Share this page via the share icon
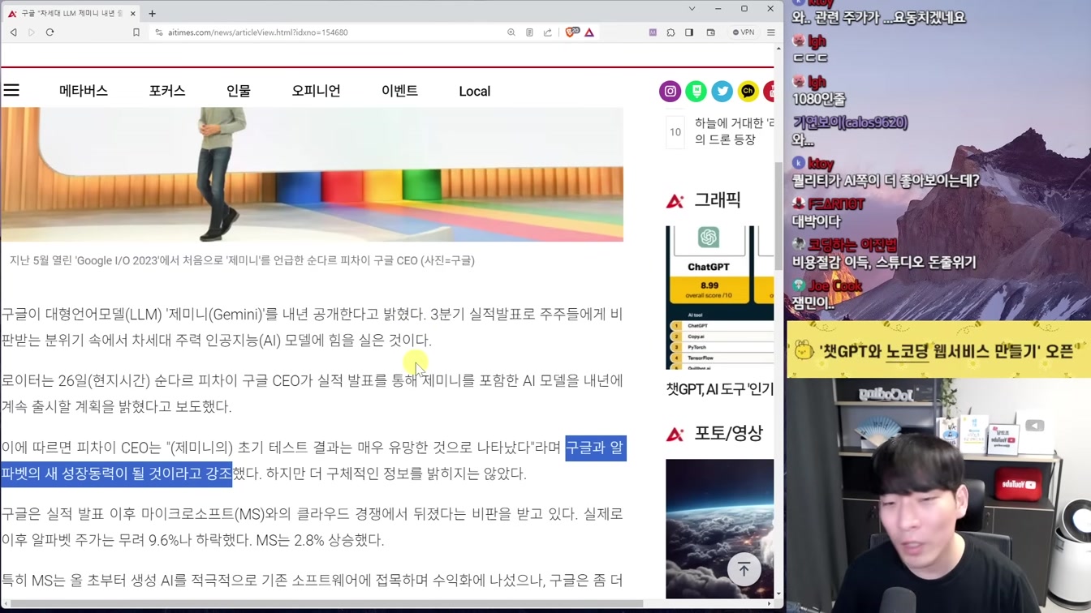1091x613 pixels. click(x=547, y=32)
